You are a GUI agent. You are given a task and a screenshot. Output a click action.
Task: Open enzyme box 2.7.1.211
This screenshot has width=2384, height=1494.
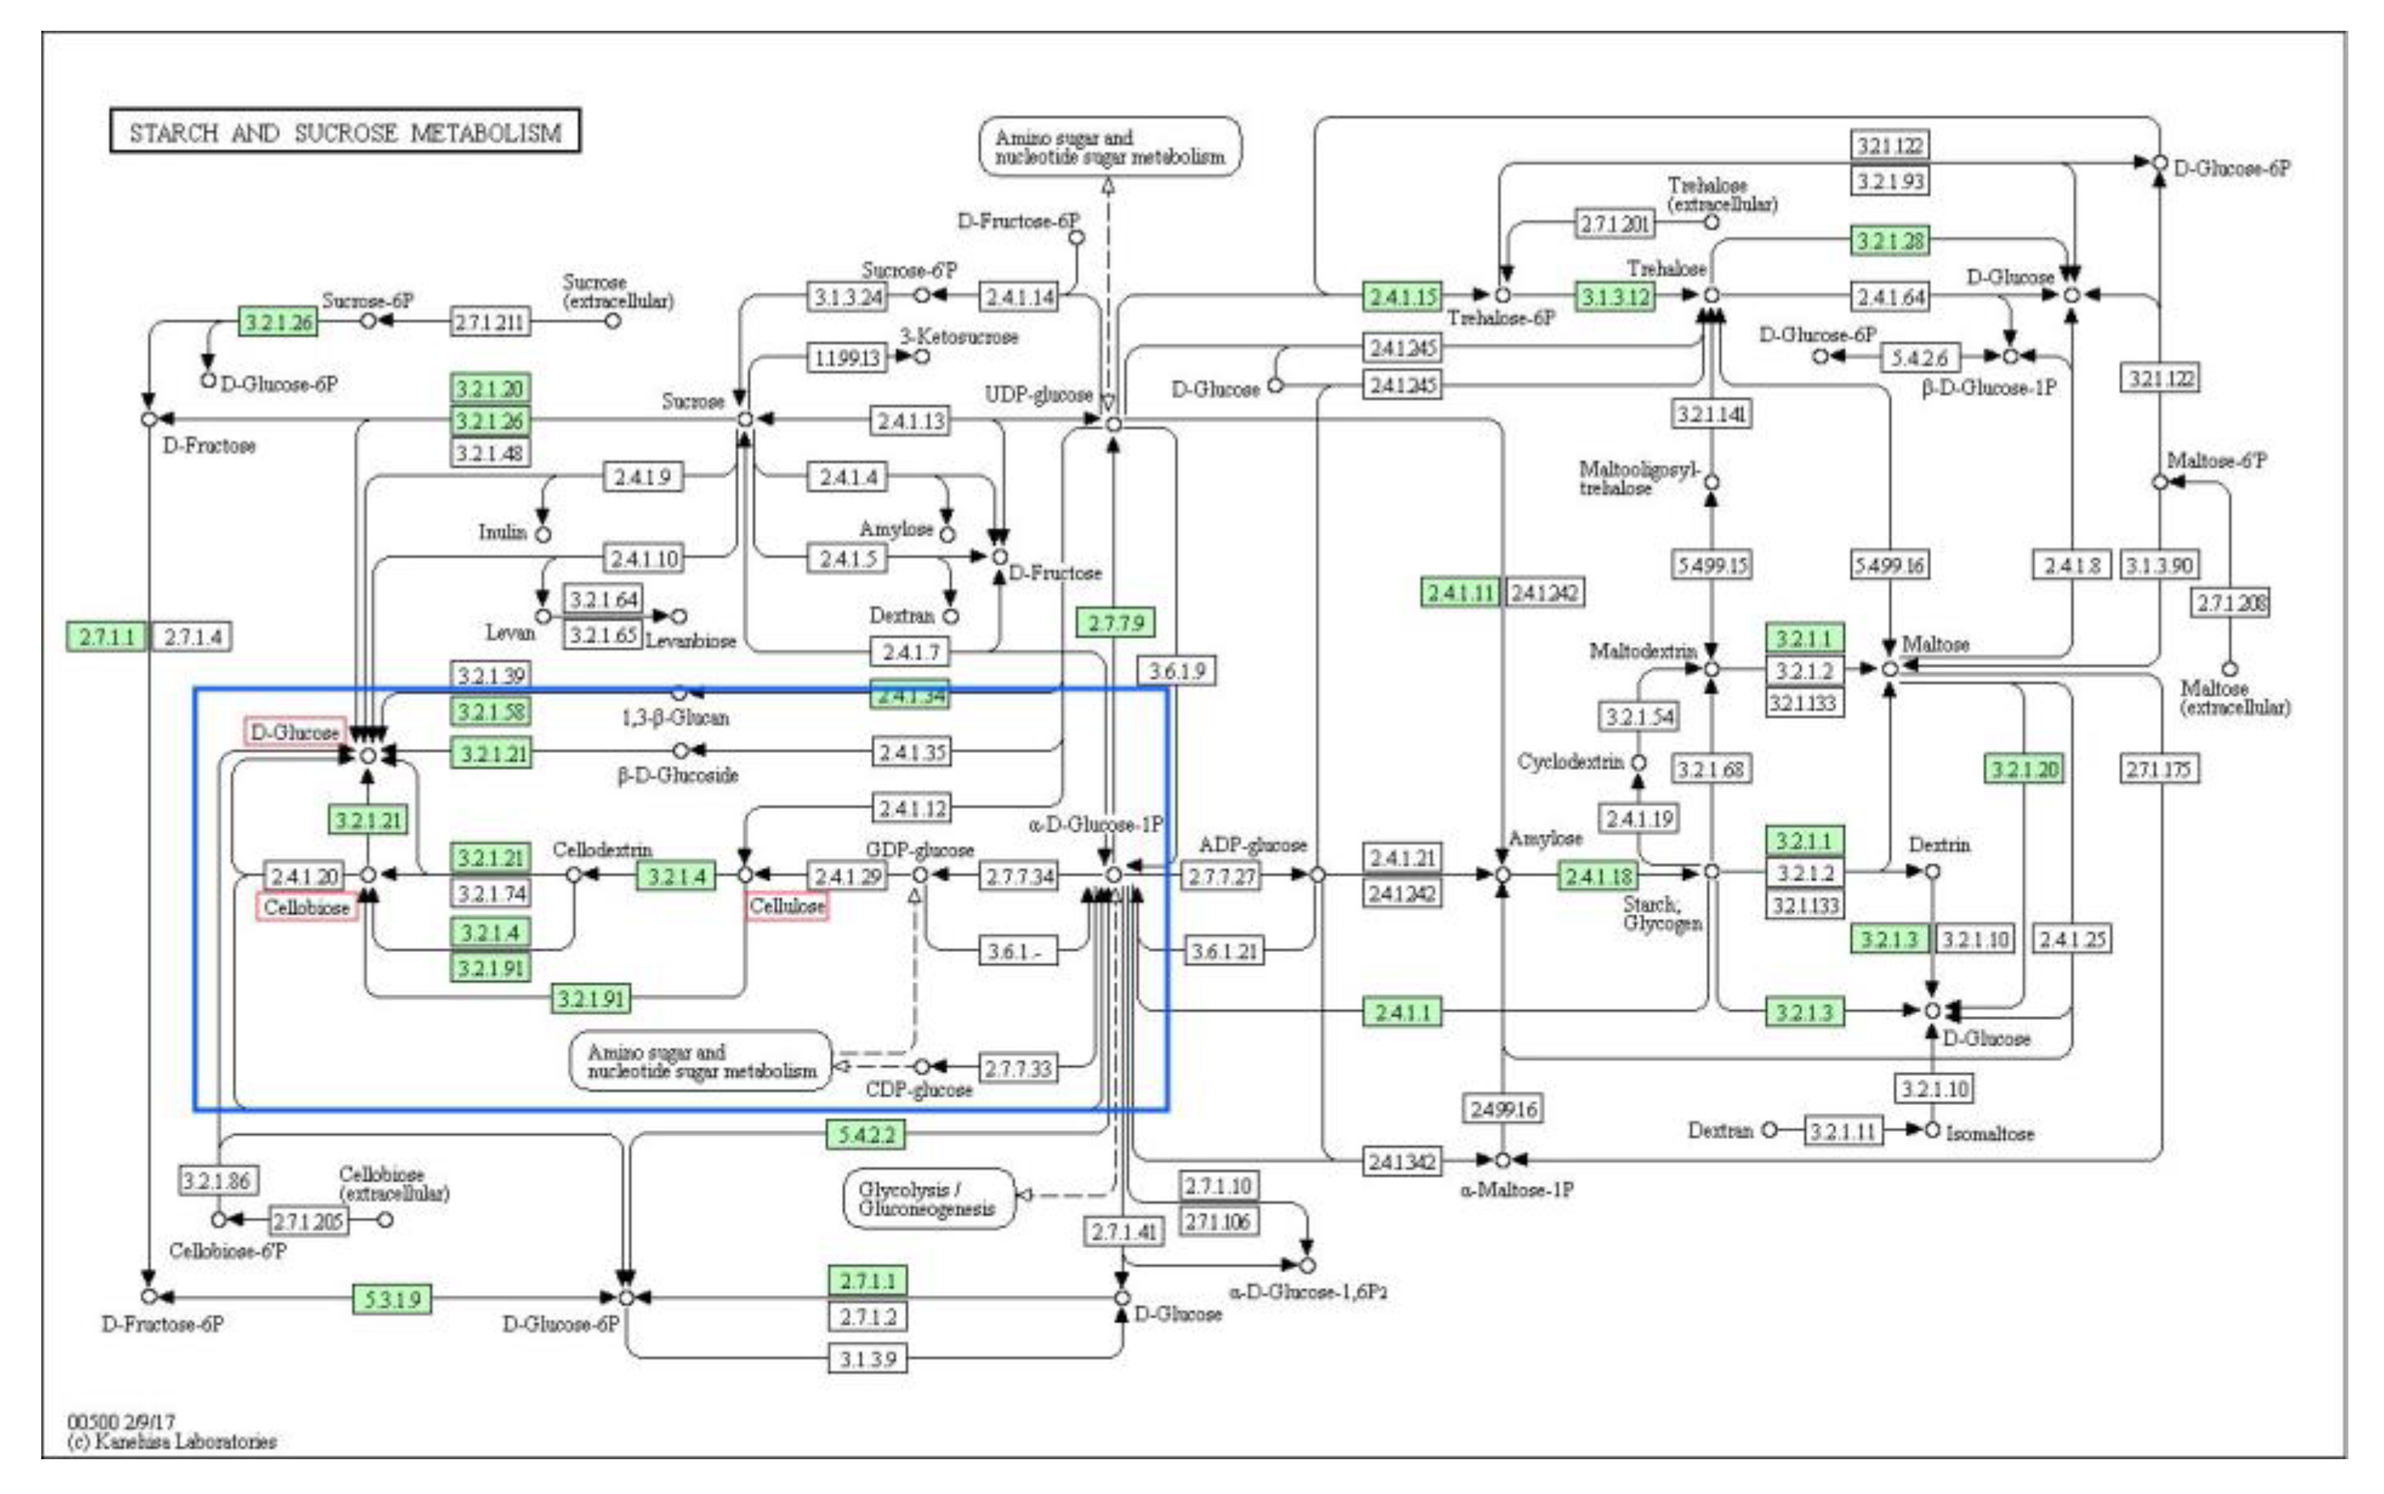(x=490, y=321)
